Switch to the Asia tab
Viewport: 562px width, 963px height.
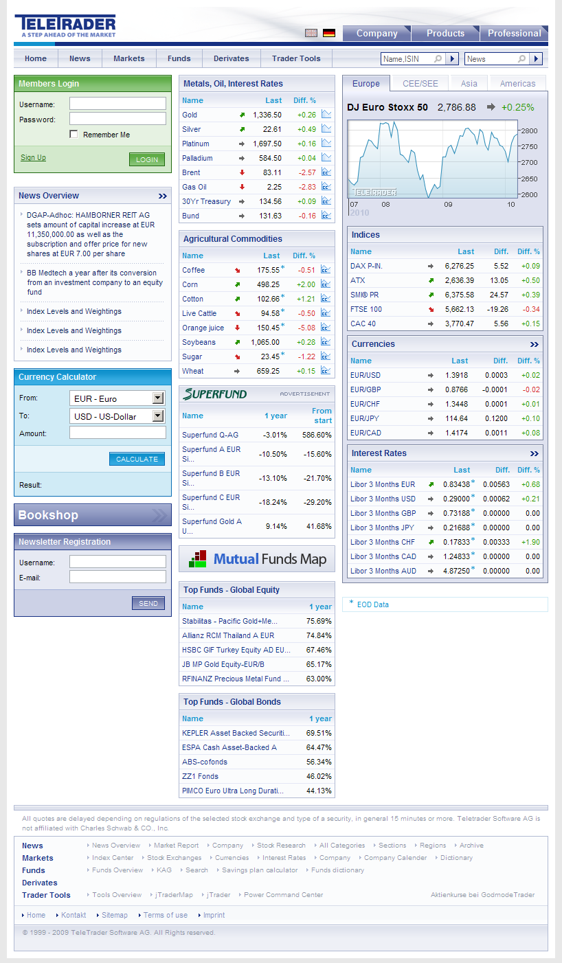coord(469,84)
